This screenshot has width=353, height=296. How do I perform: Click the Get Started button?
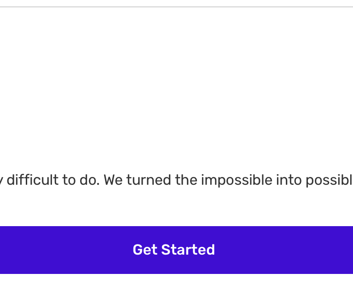176,250
